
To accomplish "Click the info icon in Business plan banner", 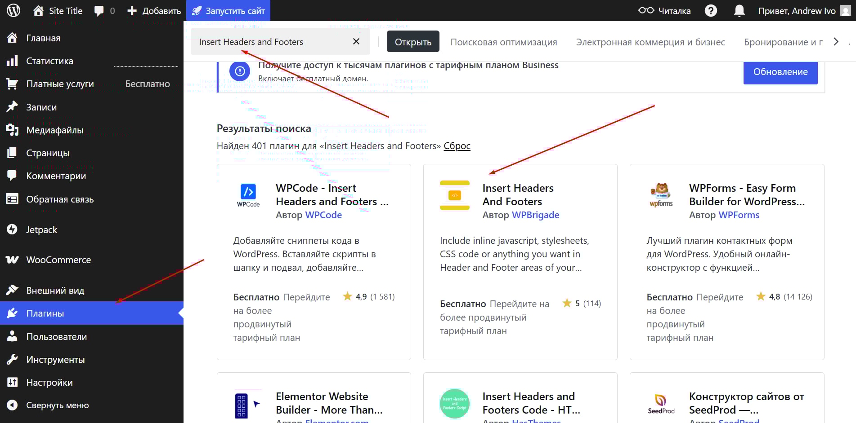I will pyautogui.click(x=240, y=71).
